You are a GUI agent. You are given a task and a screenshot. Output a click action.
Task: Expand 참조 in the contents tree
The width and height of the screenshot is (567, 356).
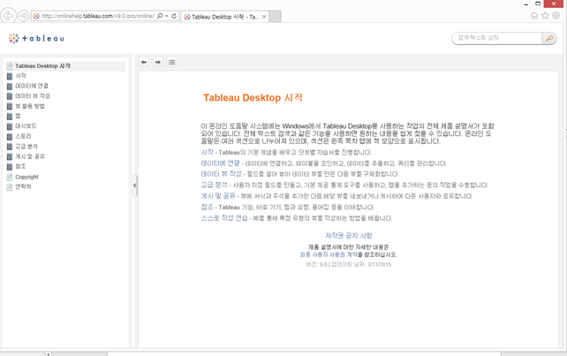pos(20,166)
